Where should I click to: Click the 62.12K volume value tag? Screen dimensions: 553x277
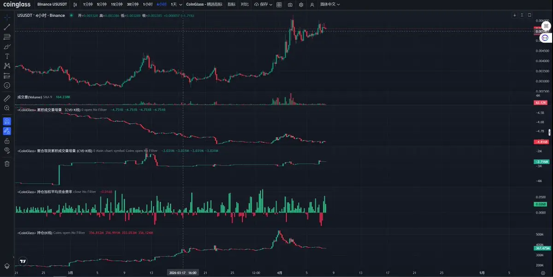tap(541, 102)
